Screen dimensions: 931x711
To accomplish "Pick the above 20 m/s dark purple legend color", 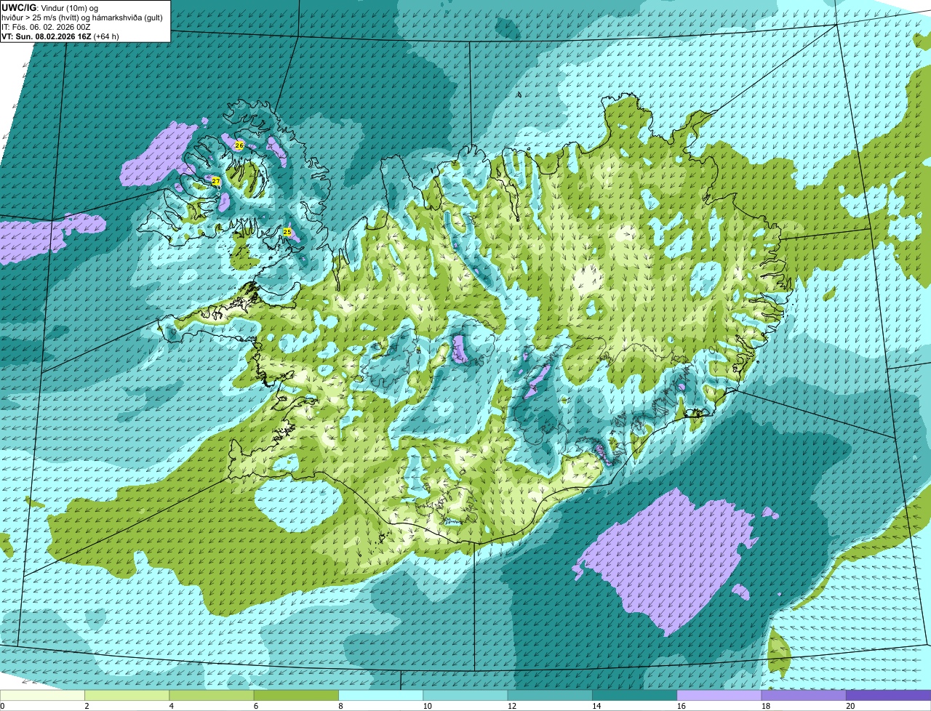I will (889, 696).
